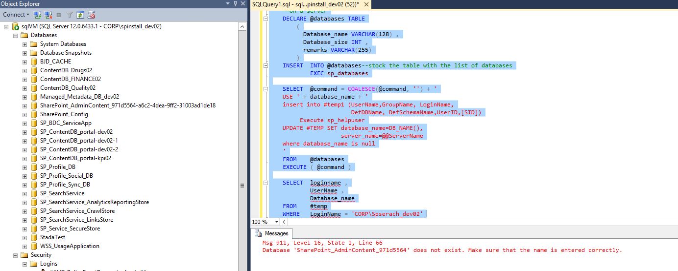This screenshot has width=678, height=271.
Task: Click the SP_Profile_DB database icon
Action: 34,167
